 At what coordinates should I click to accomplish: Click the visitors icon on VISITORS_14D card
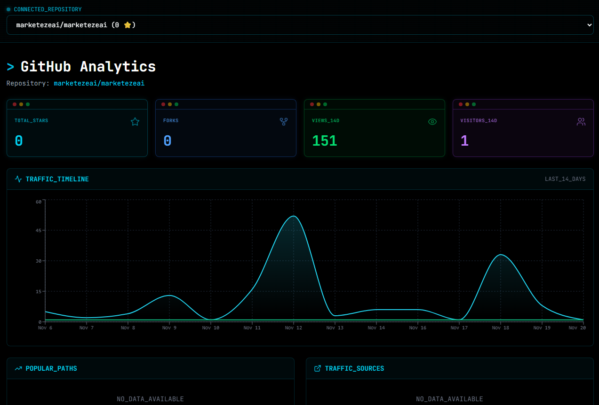point(581,121)
